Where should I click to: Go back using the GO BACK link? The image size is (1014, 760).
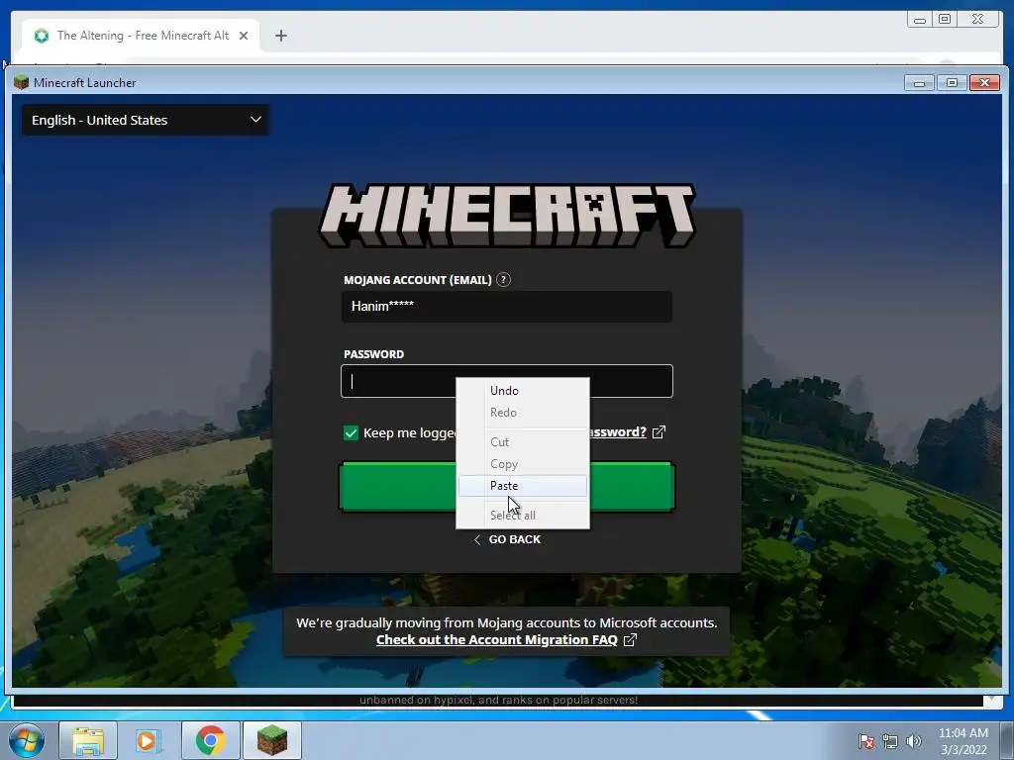coord(507,539)
